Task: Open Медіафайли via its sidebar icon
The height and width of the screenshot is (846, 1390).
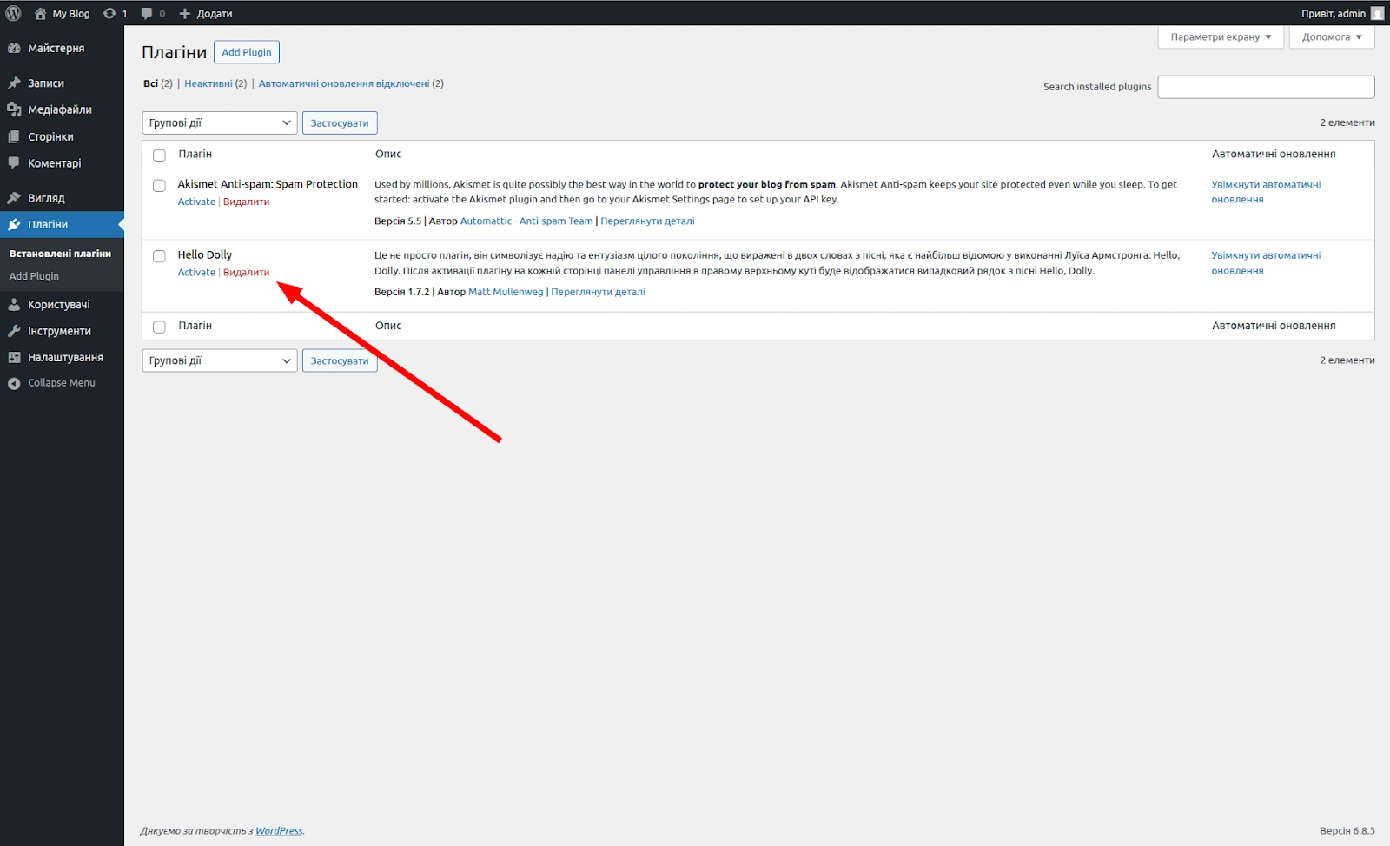Action: pyautogui.click(x=14, y=109)
